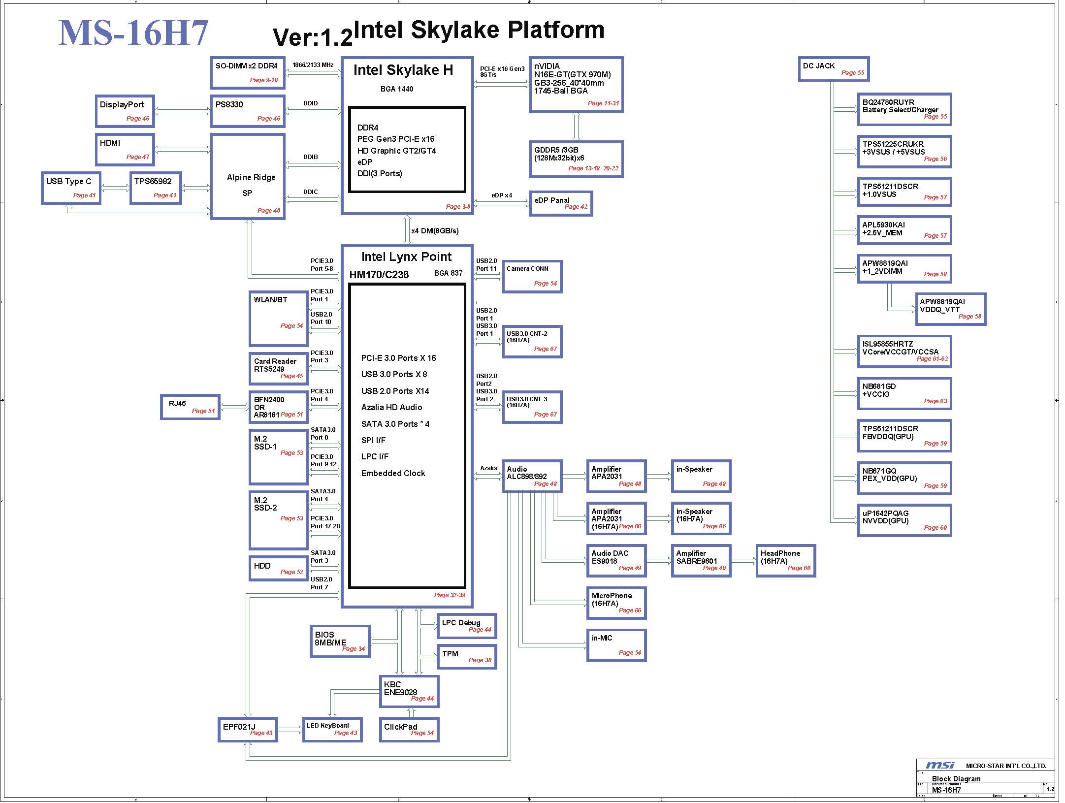
Task: Select the Card Reader RTS5249 block
Action: tap(279, 369)
